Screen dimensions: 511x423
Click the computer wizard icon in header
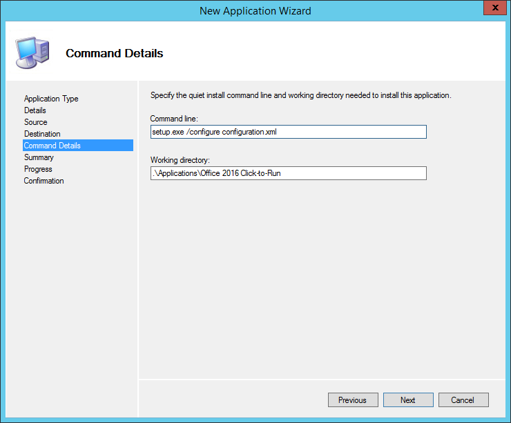(x=30, y=52)
